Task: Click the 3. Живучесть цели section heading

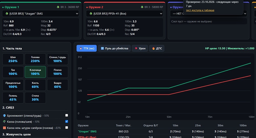Action: (x=16, y=134)
